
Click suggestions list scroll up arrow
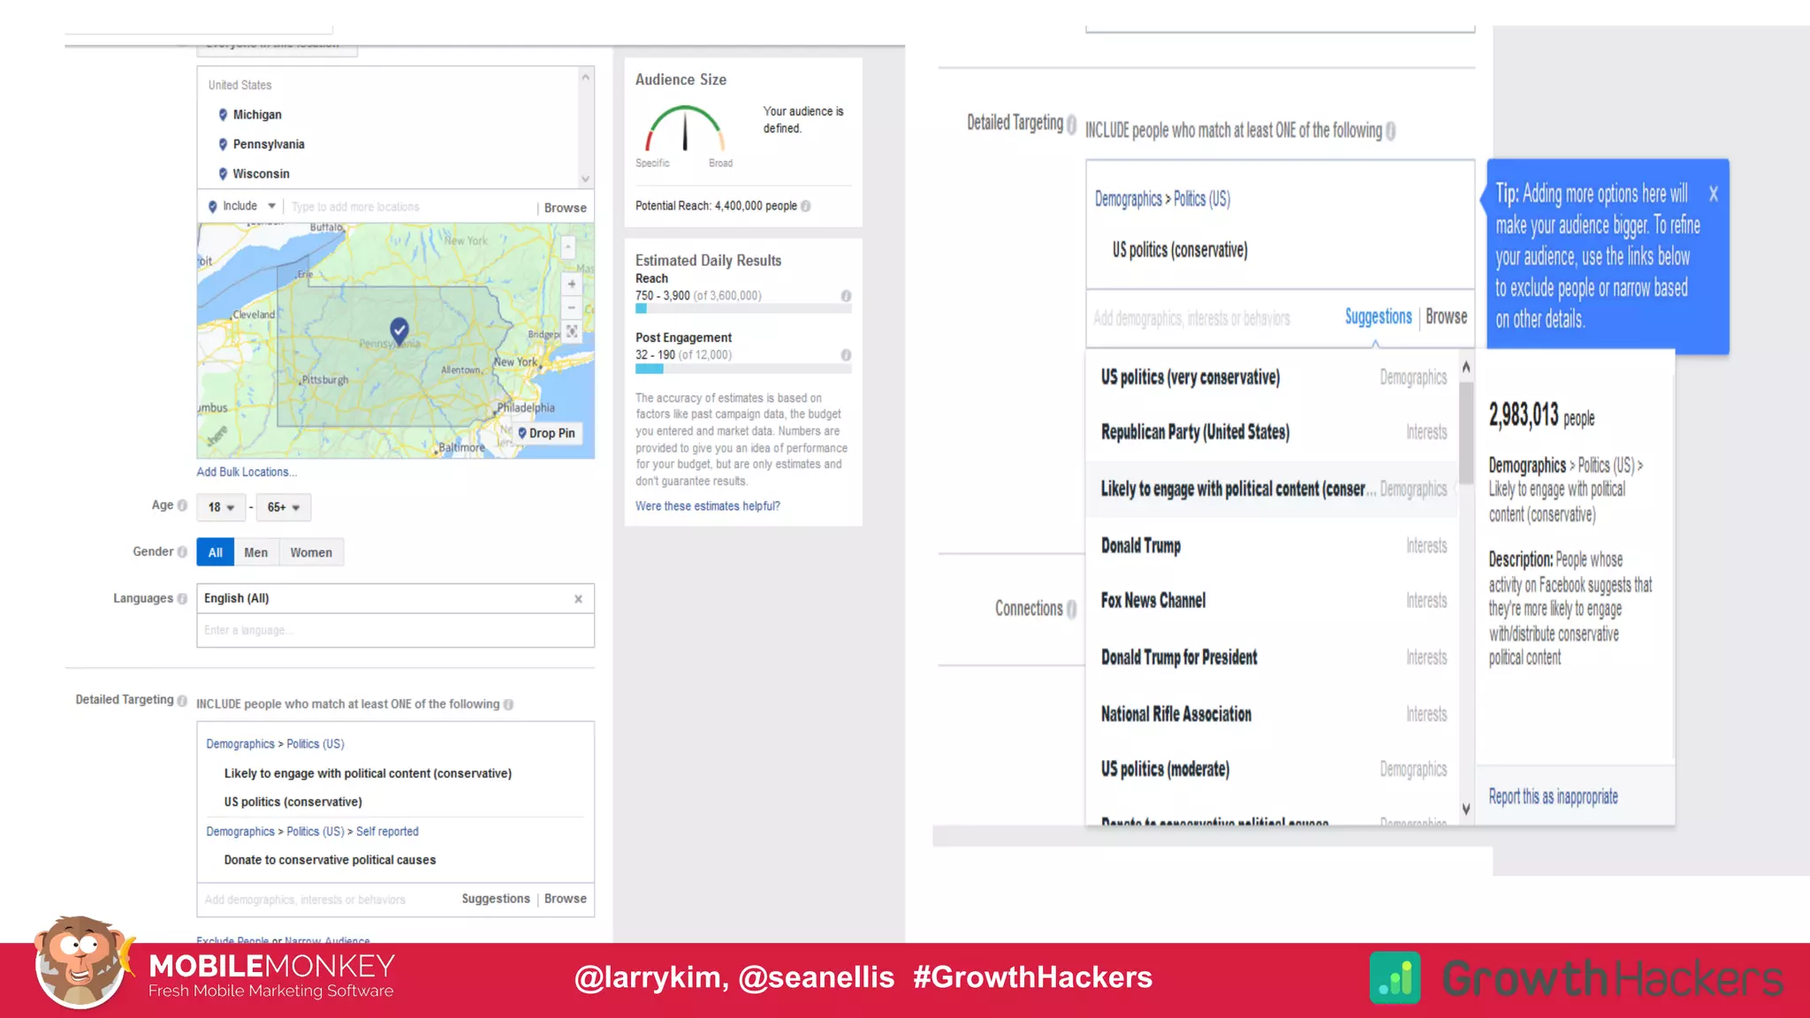(1466, 366)
